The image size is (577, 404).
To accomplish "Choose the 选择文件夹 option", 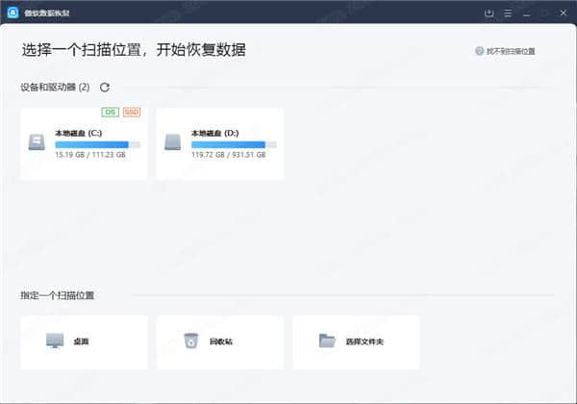I will 356,342.
